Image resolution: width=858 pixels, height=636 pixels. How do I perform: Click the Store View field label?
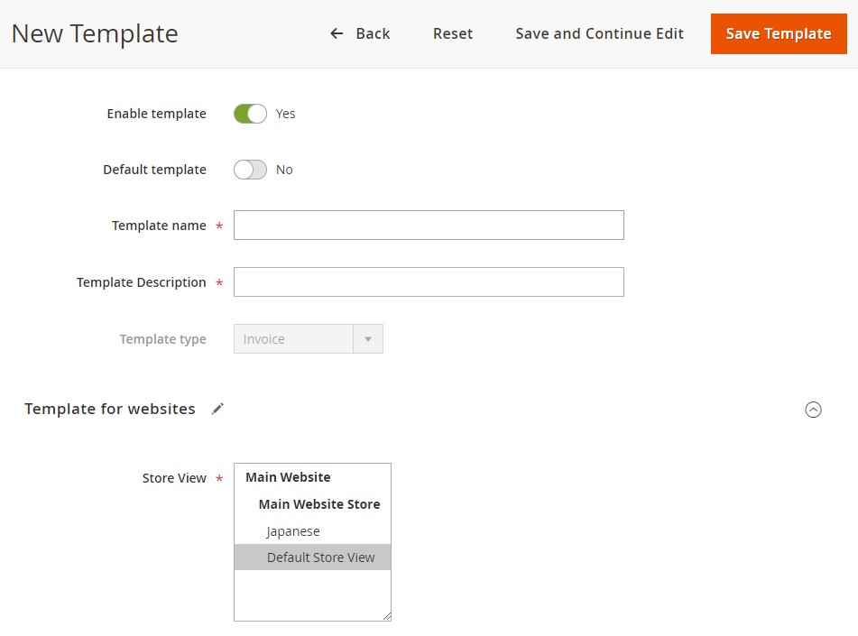tap(174, 478)
